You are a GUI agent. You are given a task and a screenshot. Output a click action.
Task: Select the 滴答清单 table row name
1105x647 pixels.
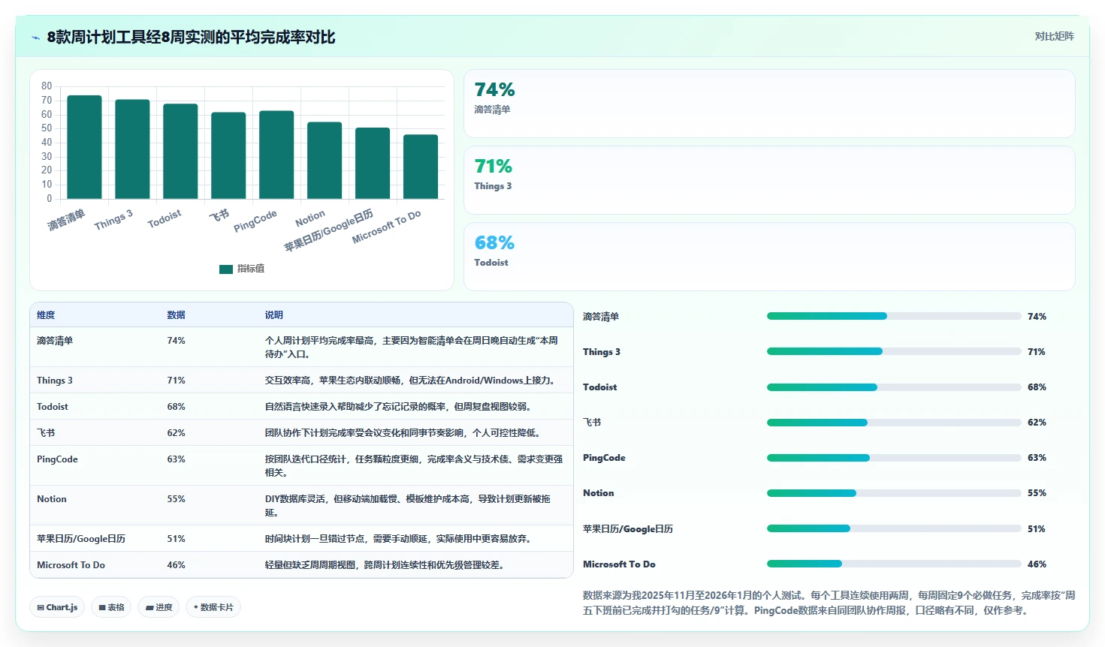click(x=55, y=341)
